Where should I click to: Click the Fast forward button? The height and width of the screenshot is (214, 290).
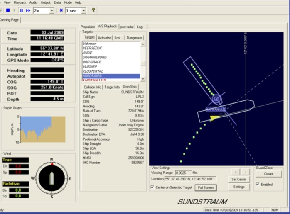(28, 10)
